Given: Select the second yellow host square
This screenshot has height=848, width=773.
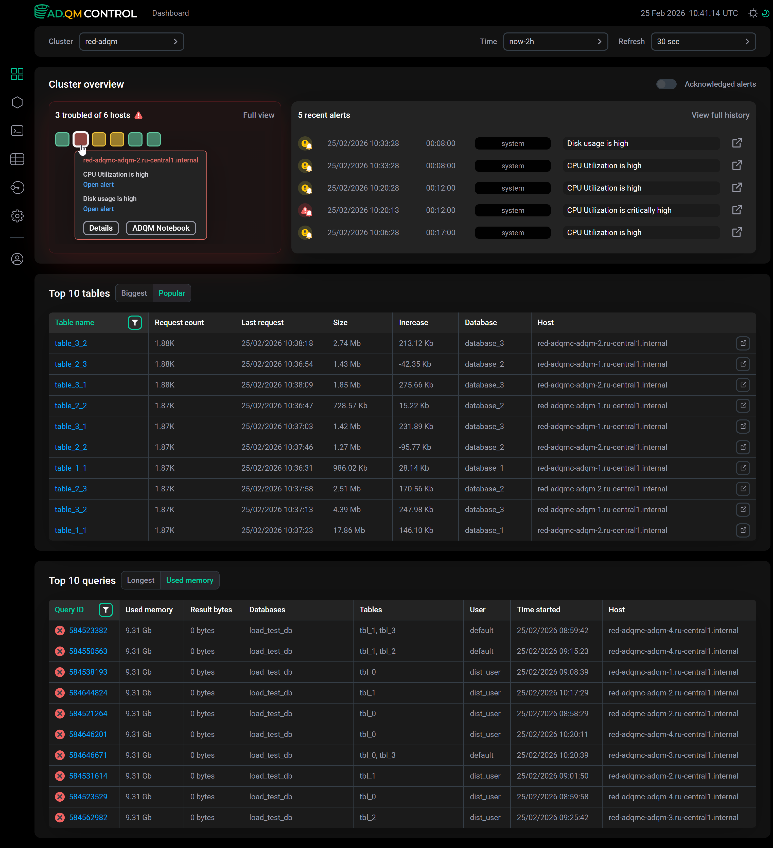Looking at the screenshot, I should (x=117, y=139).
